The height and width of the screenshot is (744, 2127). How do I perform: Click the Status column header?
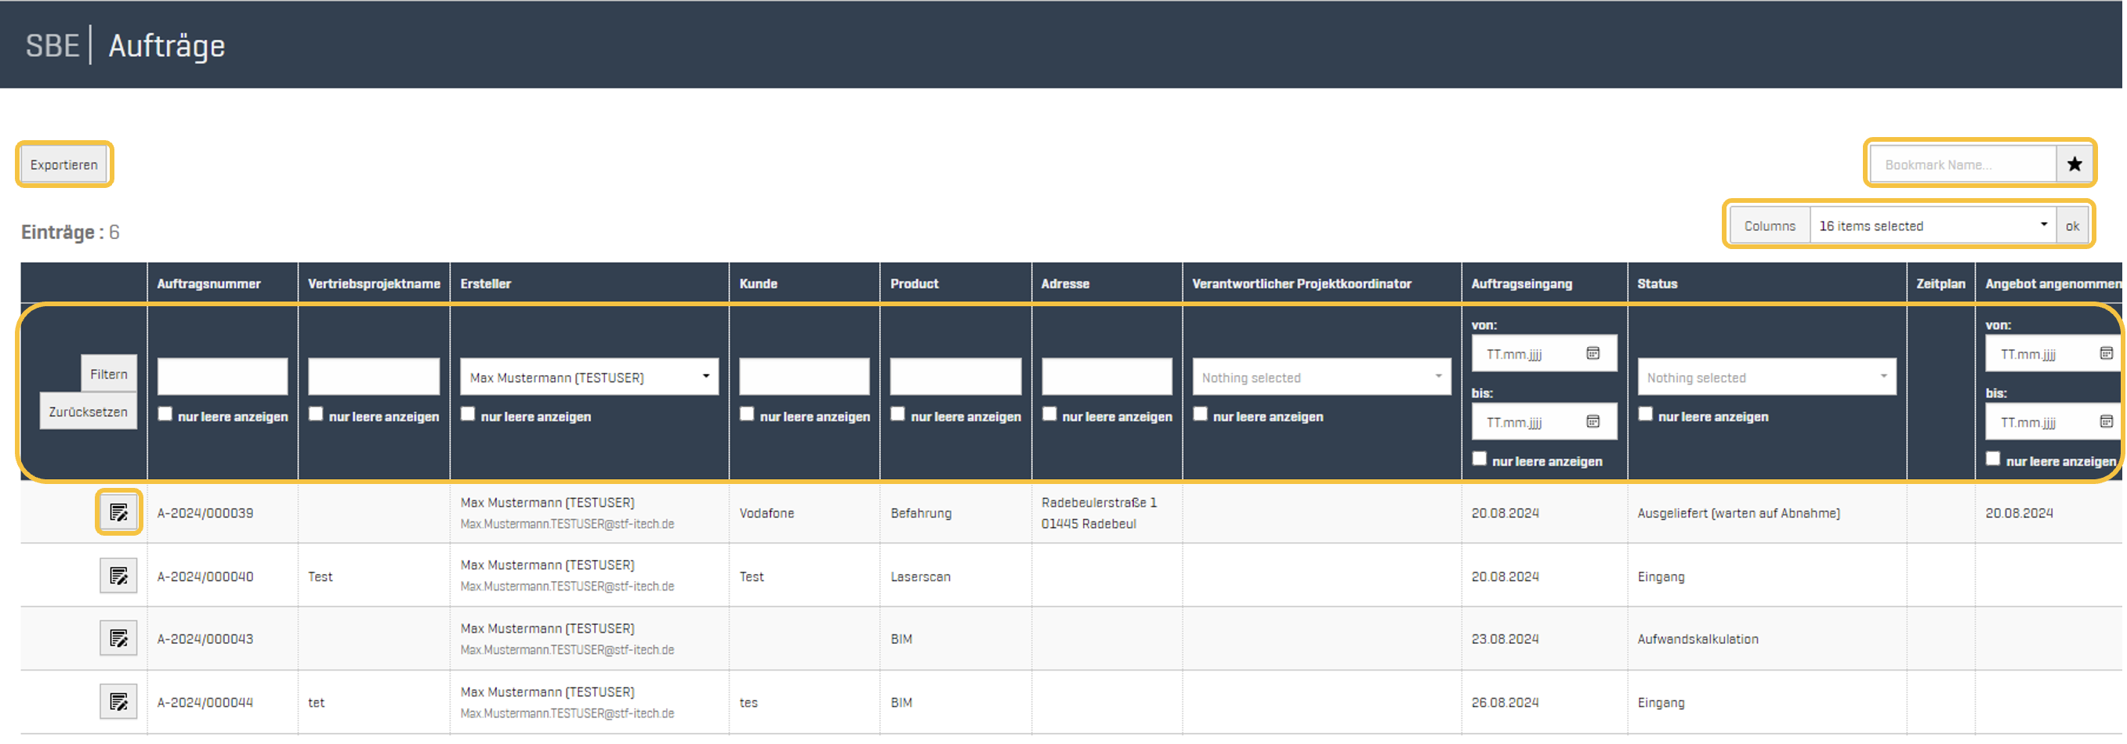[x=1656, y=284]
